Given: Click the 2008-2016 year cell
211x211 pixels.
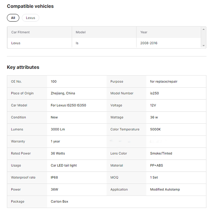Looking at the screenshot, I should (x=149, y=43).
